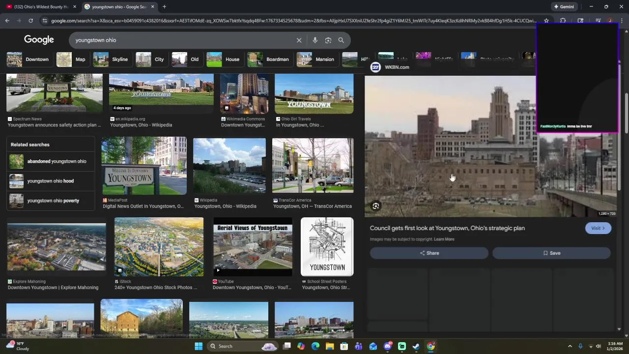Open the clock showing 1:16 AM

[615, 346]
